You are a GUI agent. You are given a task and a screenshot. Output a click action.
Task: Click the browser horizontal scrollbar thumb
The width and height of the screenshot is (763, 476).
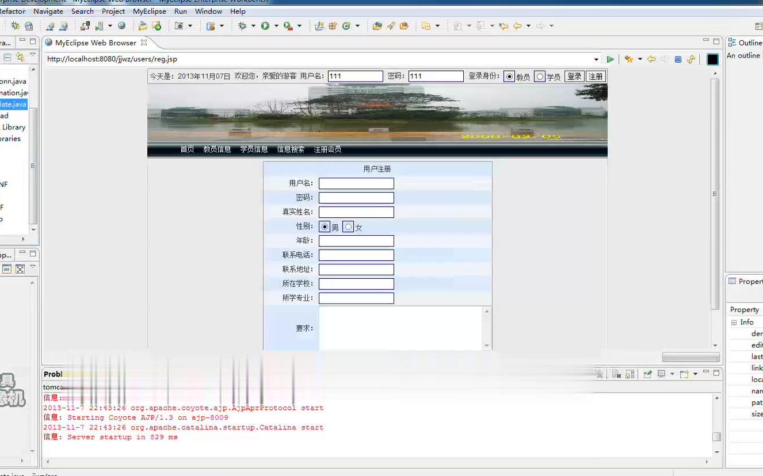click(x=690, y=357)
